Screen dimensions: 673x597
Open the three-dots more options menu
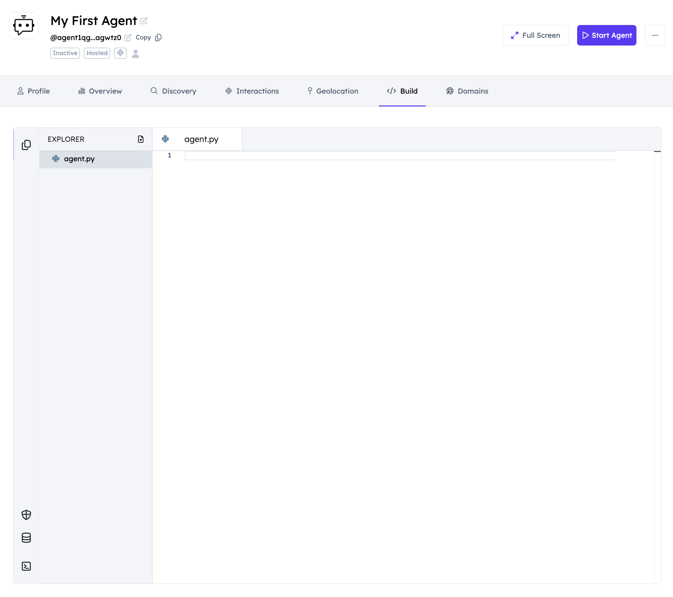tap(654, 35)
